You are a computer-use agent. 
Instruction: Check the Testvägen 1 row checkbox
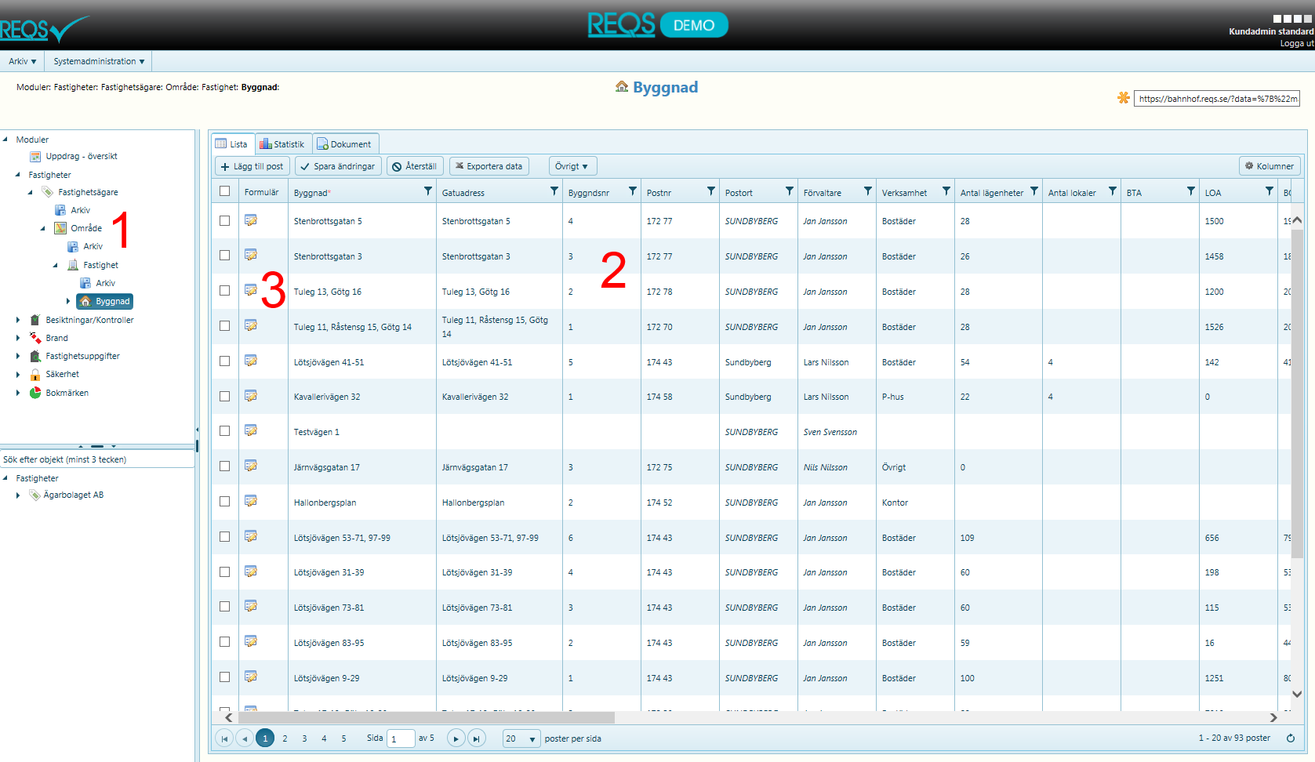tap(225, 431)
